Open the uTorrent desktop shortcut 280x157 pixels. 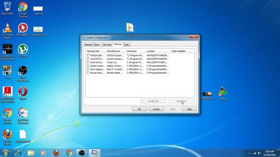[23, 51]
